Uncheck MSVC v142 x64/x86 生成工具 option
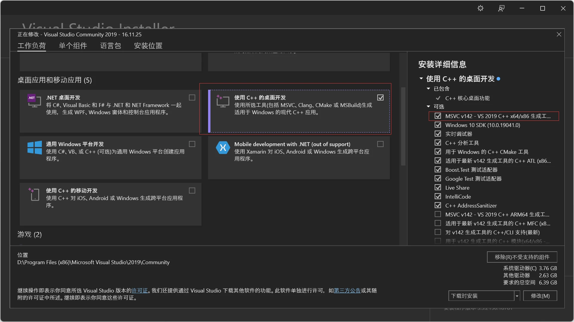 coord(438,116)
